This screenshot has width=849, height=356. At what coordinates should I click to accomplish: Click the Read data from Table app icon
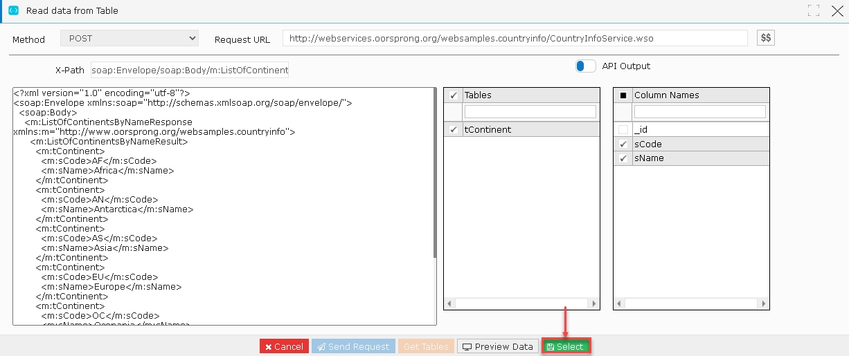12,10
